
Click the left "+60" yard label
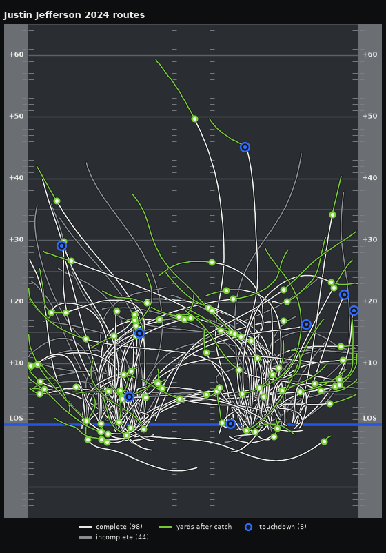17,54
